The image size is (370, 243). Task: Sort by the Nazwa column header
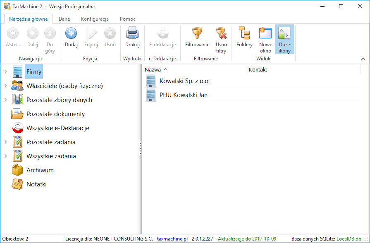pos(153,70)
